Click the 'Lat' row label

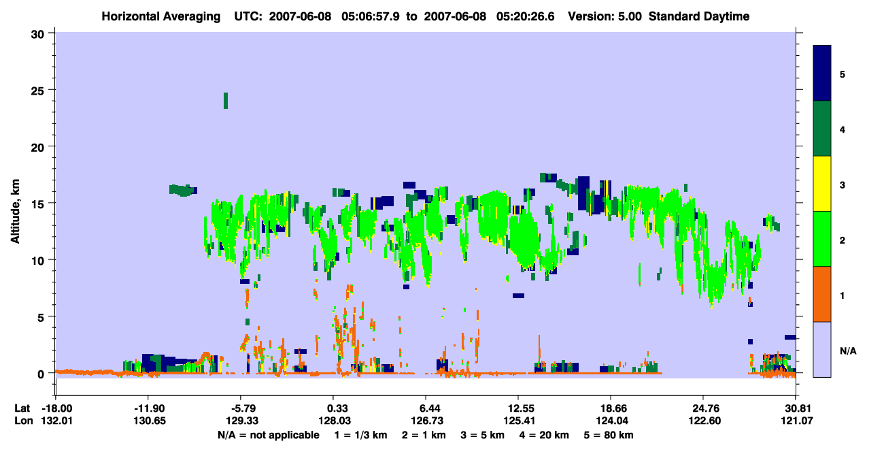tap(22, 408)
